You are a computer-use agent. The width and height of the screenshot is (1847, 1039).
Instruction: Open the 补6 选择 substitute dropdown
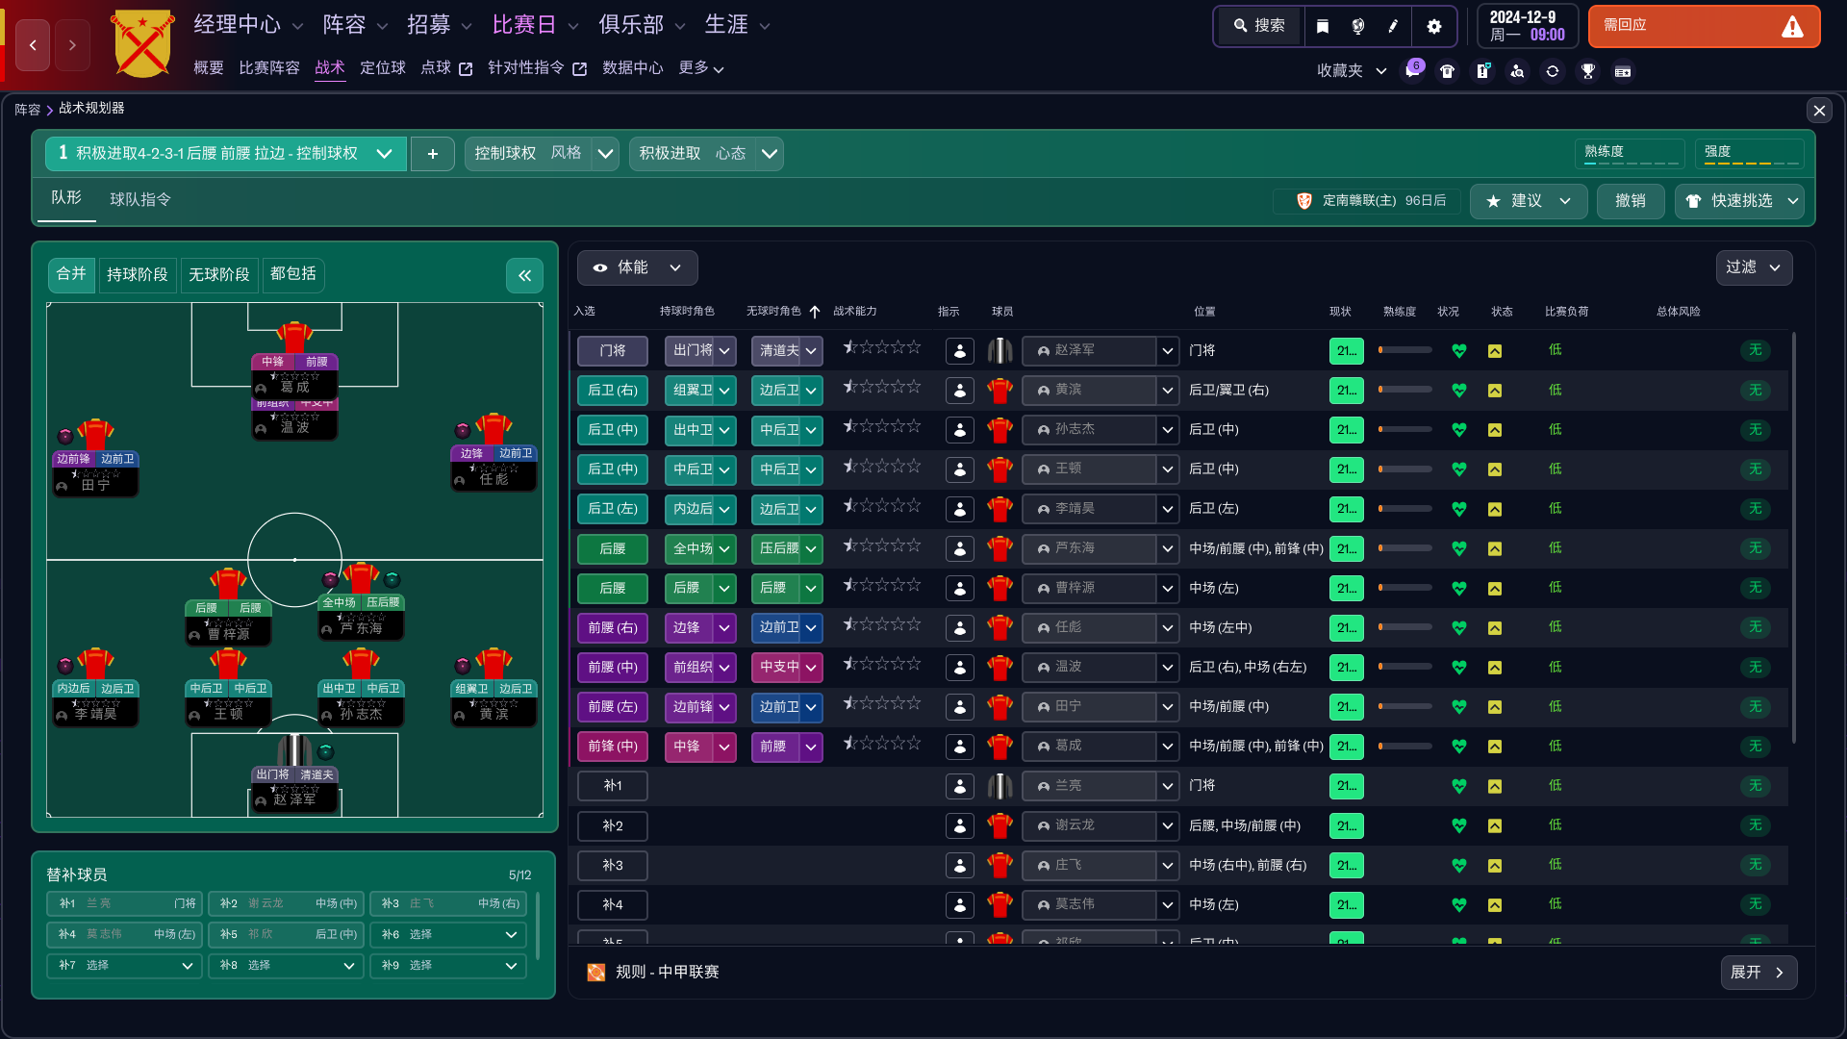pos(448,935)
